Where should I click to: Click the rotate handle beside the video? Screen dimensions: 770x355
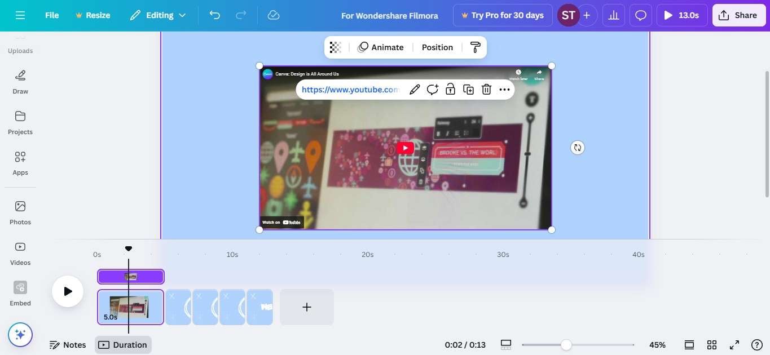(577, 148)
